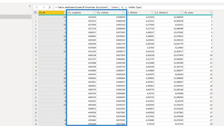Select Division cell 4,36751
Image resolution: width=224 pixels, height=126 pixels.
coord(140,94)
